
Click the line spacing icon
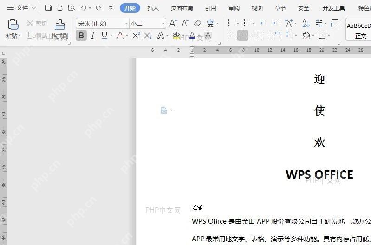[x=289, y=35]
